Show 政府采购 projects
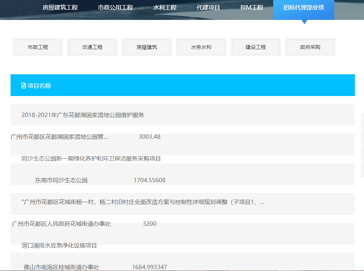Viewport: 364px width, 271px height. tap(310, 47)
